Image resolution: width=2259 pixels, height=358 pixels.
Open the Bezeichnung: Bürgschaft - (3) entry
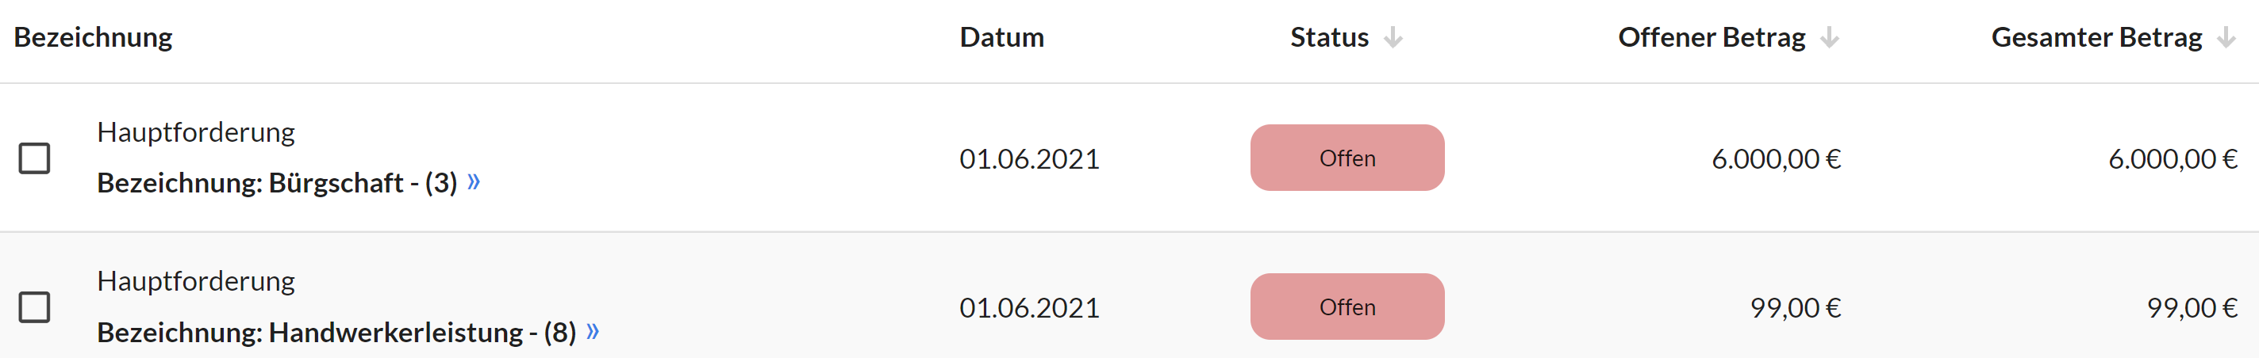point(277,183)
